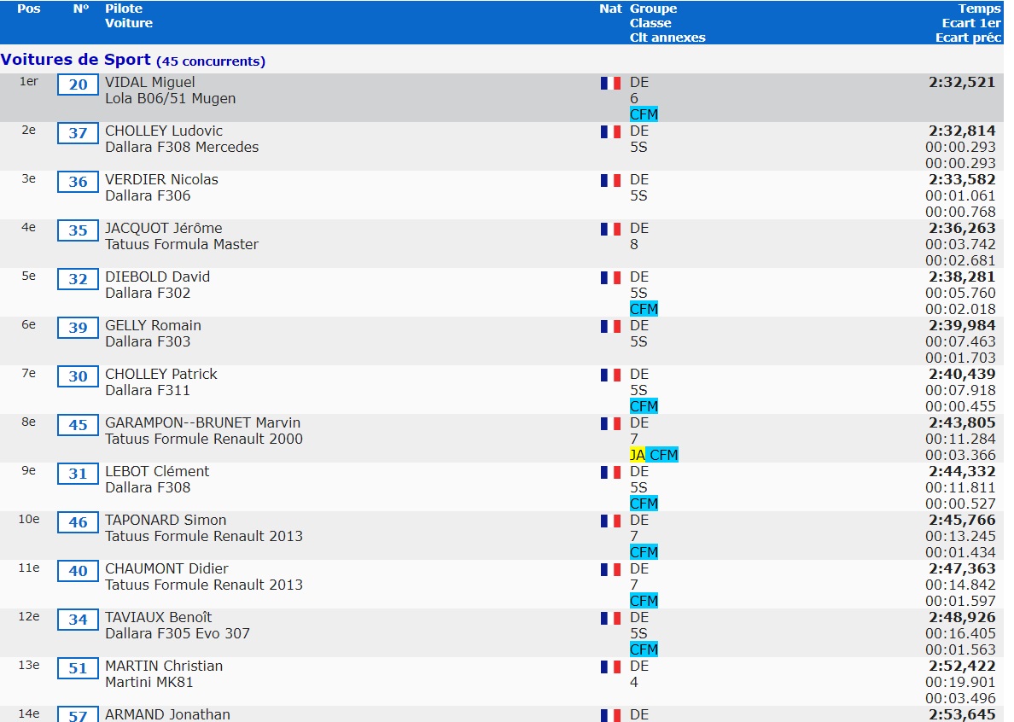
Task: Select the car Tatuus Formule Renault 2000
Action: coord(204,439)
